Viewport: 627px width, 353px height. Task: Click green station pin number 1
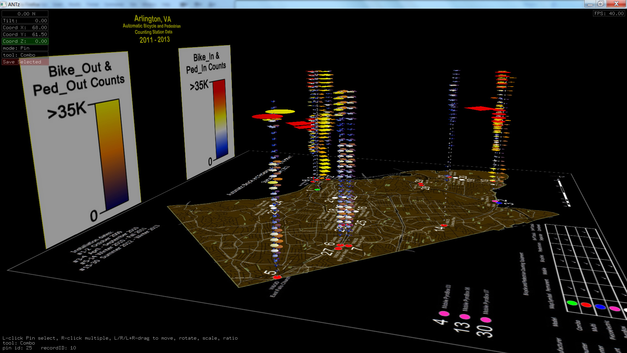[317, 190]
